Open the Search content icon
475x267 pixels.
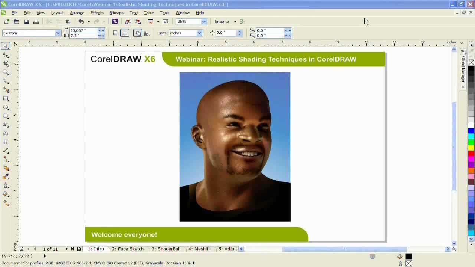[115, 22]
